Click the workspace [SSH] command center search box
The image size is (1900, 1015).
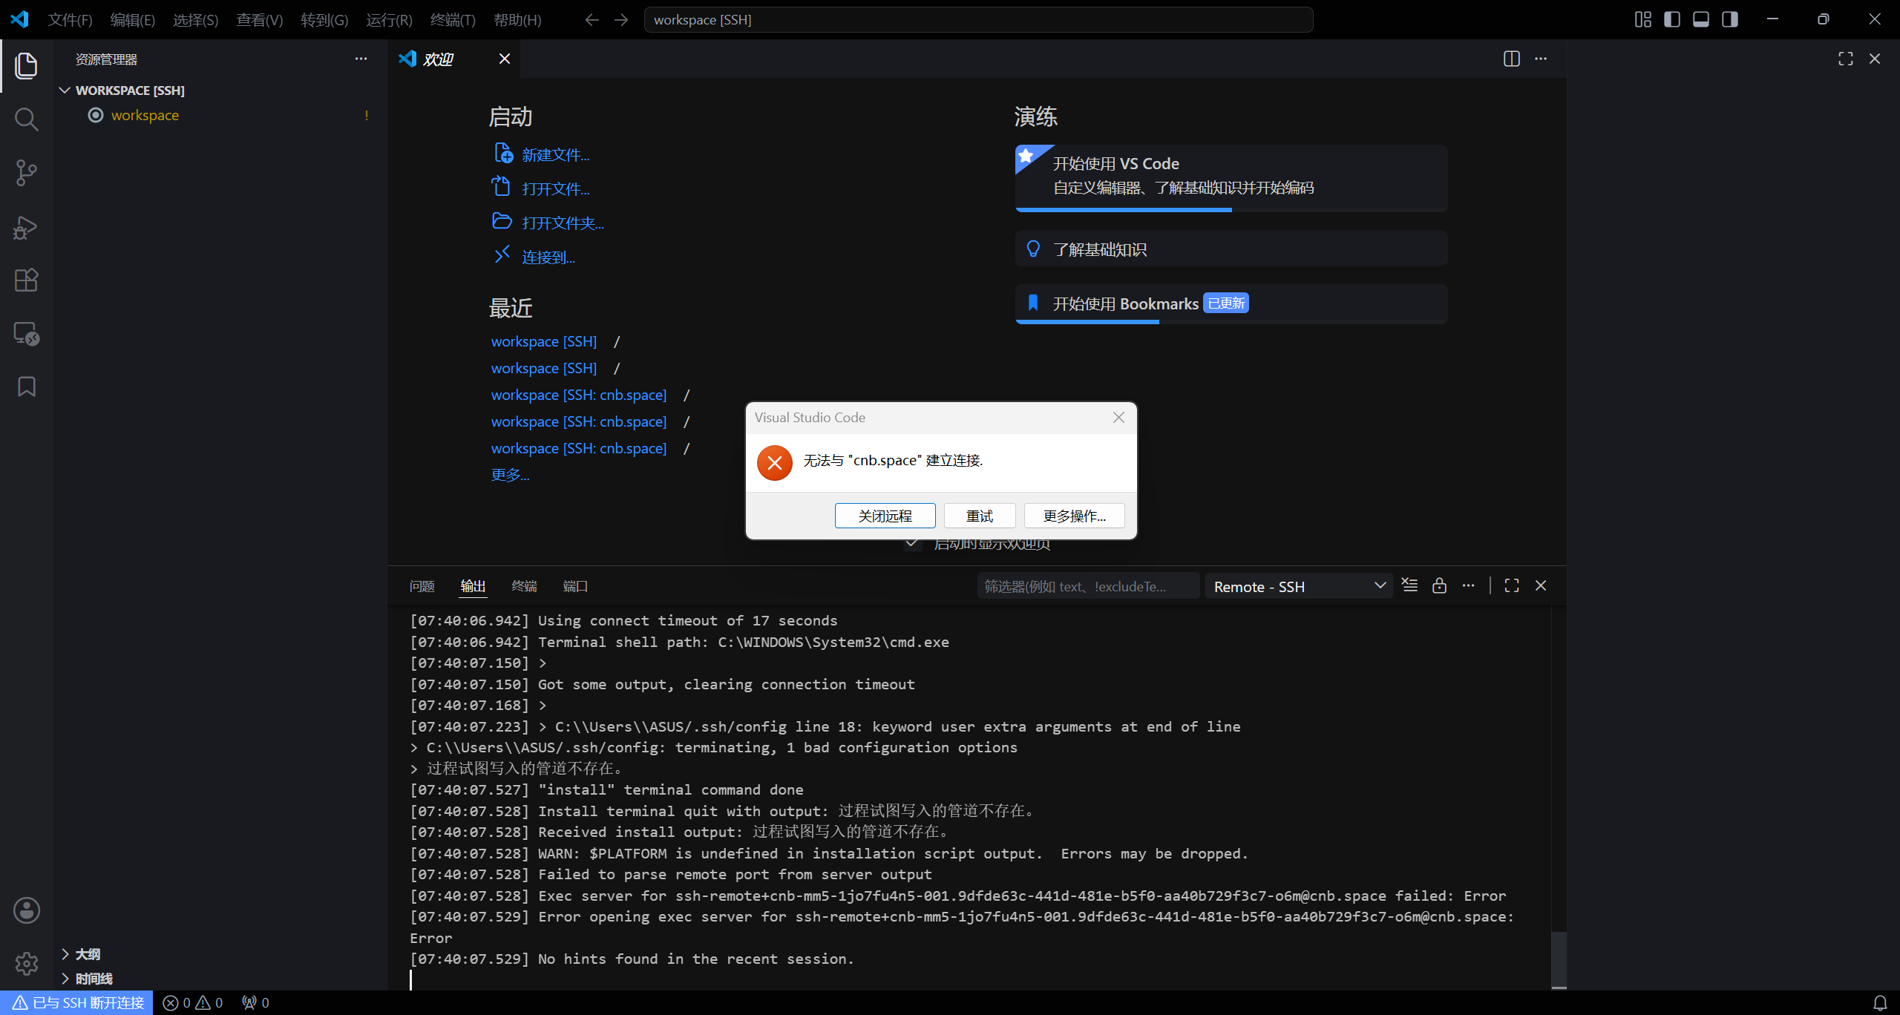978,20
